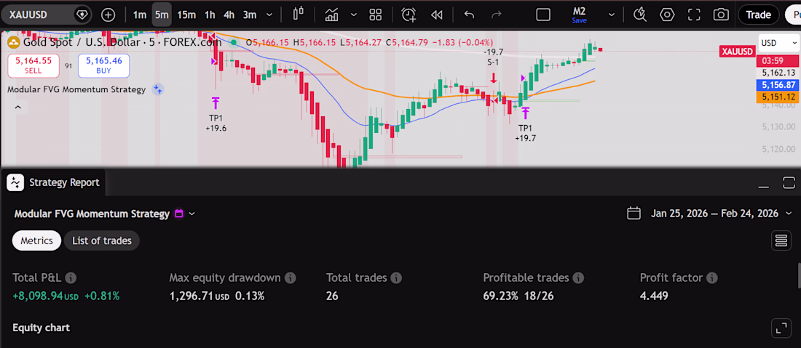Switch to the 1h timeframe

click(210, 15)
